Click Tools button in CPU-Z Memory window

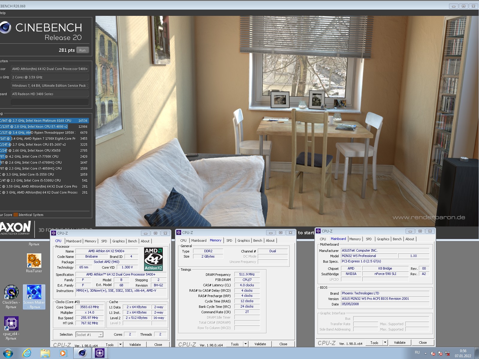235,344
